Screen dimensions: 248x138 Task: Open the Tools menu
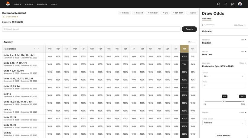pos(18,4)
